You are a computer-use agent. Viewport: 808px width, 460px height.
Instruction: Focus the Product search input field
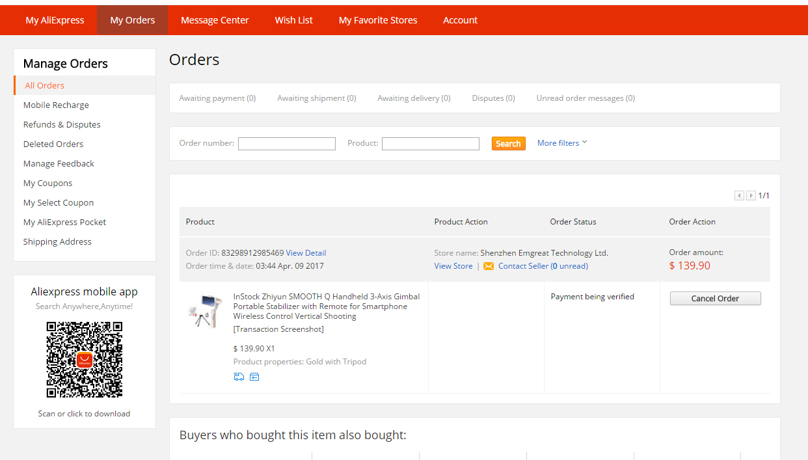click(431, 144)
